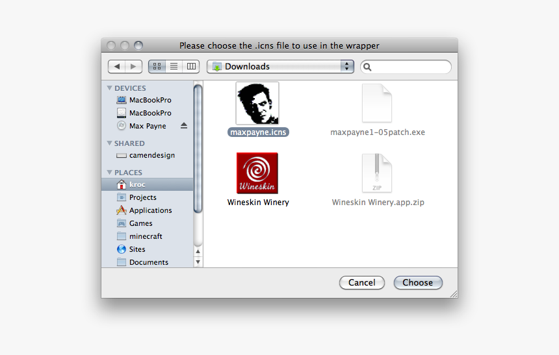Confirm selection with the Choose button
The width and height of the screenshot is (559, 355).
pos(418,283)
